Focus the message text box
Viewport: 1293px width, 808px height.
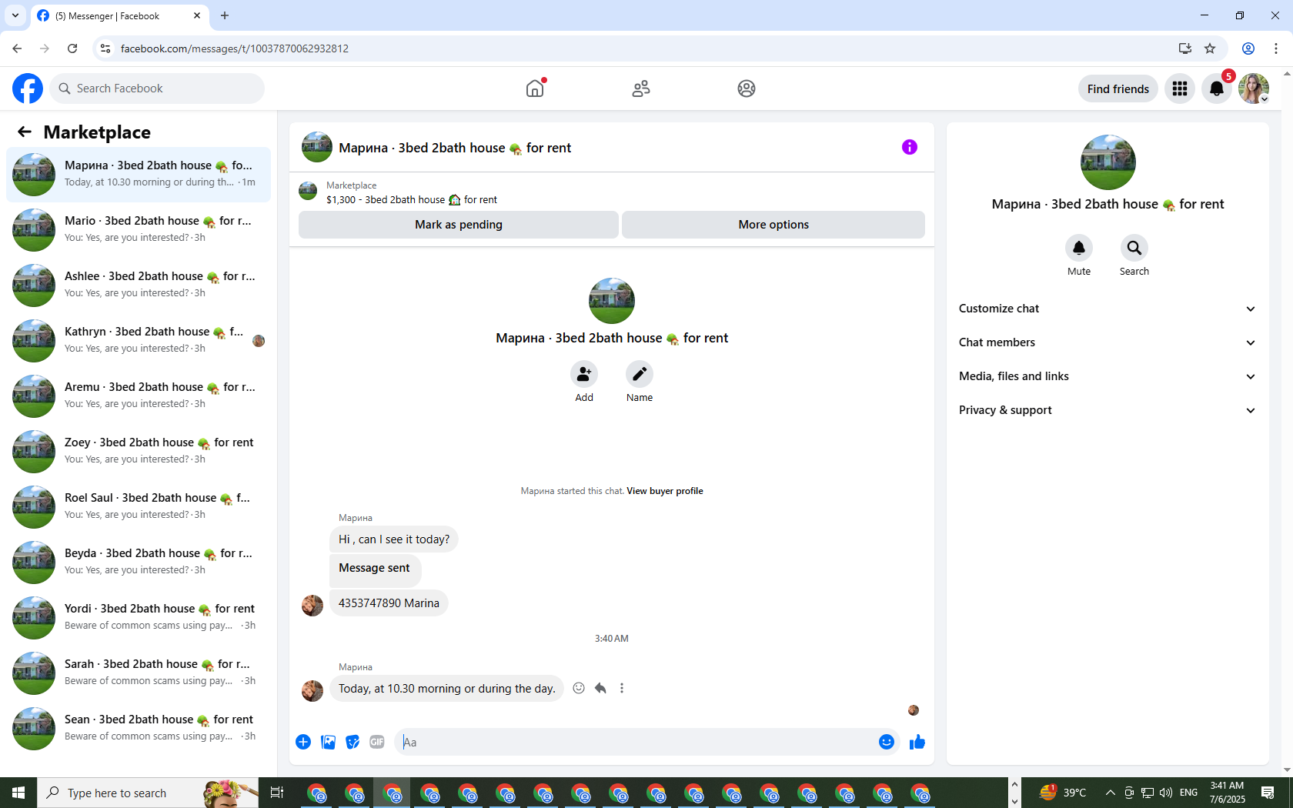[x=639, y=742]
